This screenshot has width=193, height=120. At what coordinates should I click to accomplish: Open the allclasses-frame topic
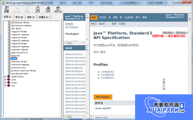pos(20,22)
